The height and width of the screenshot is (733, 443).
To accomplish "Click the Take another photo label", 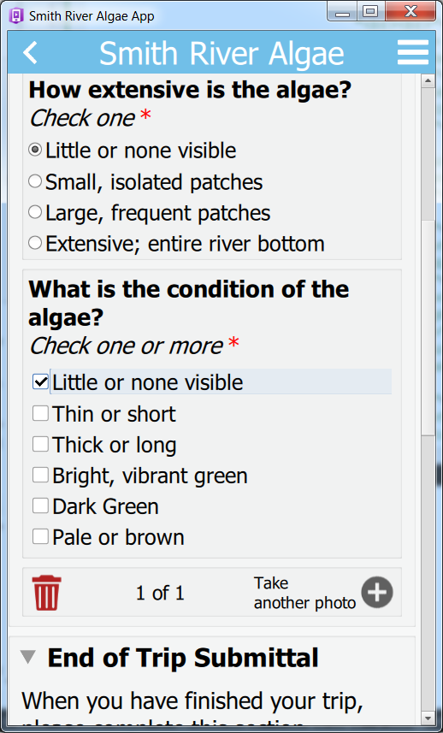I will pos(304,593).
